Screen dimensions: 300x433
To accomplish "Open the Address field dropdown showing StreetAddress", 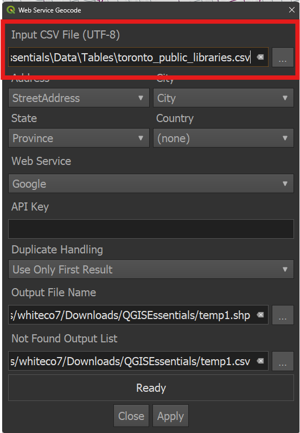I will (x=79, y=98).
